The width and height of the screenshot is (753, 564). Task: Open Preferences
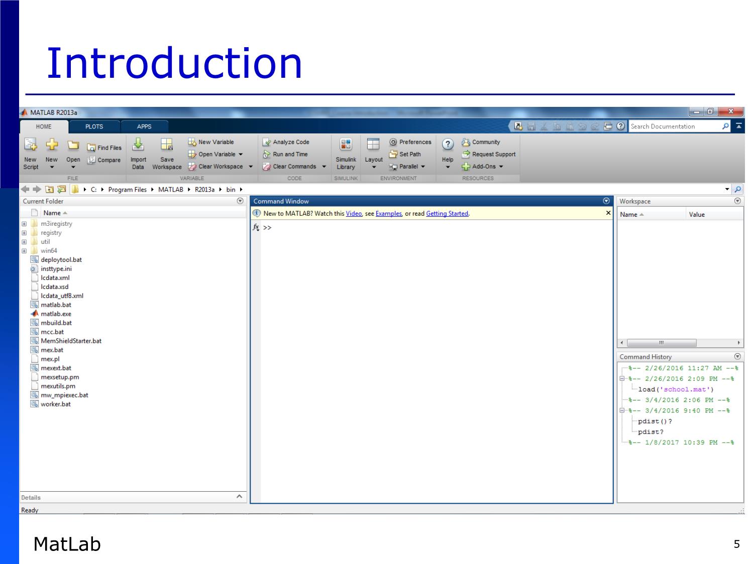[x=410, y=142]
